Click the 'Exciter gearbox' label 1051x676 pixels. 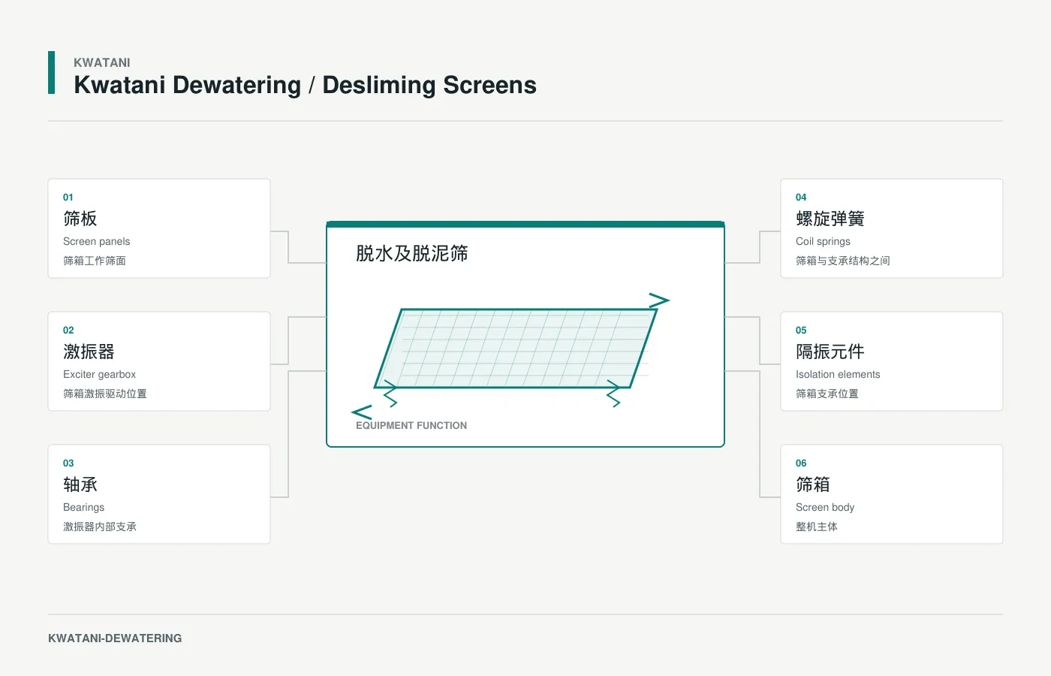100,374
